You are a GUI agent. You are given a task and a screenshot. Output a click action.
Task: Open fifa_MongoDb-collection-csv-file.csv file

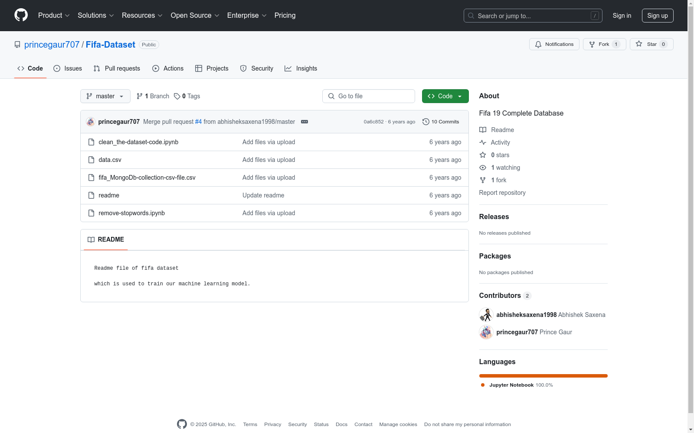point(147,178)
